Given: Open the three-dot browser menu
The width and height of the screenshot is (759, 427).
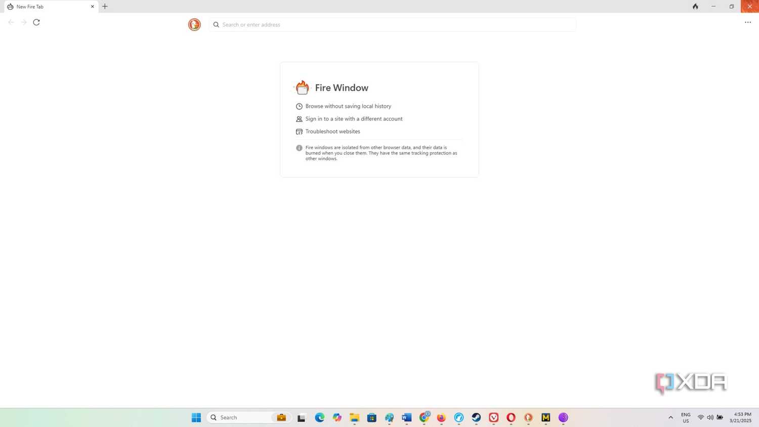Looking at the screenshot, I should click(748, 22).
